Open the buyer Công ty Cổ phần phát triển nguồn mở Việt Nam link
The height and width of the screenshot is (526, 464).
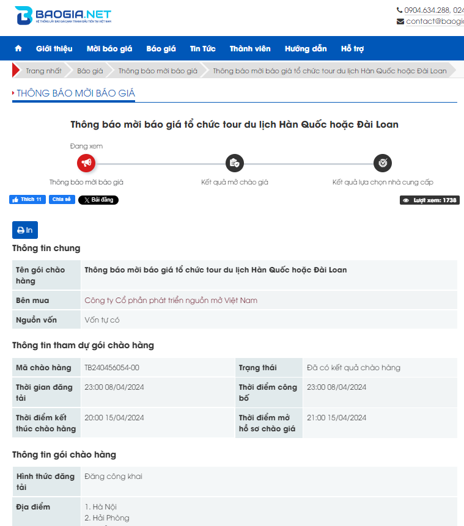pyautogui.click(x=171, y=300)
